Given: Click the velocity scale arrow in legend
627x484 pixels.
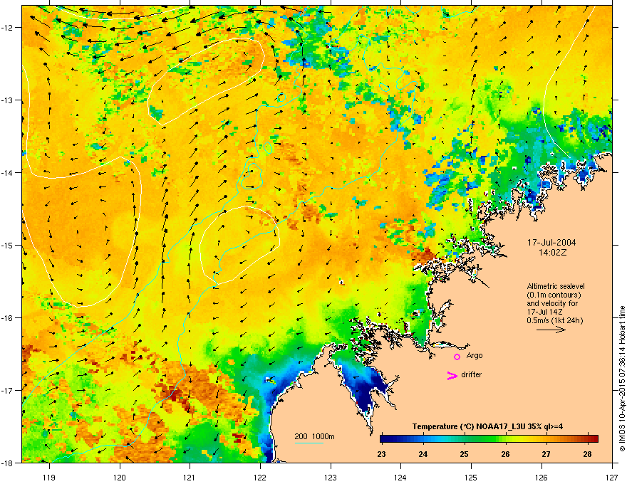Looking at the screenshot, I should 551,330.
